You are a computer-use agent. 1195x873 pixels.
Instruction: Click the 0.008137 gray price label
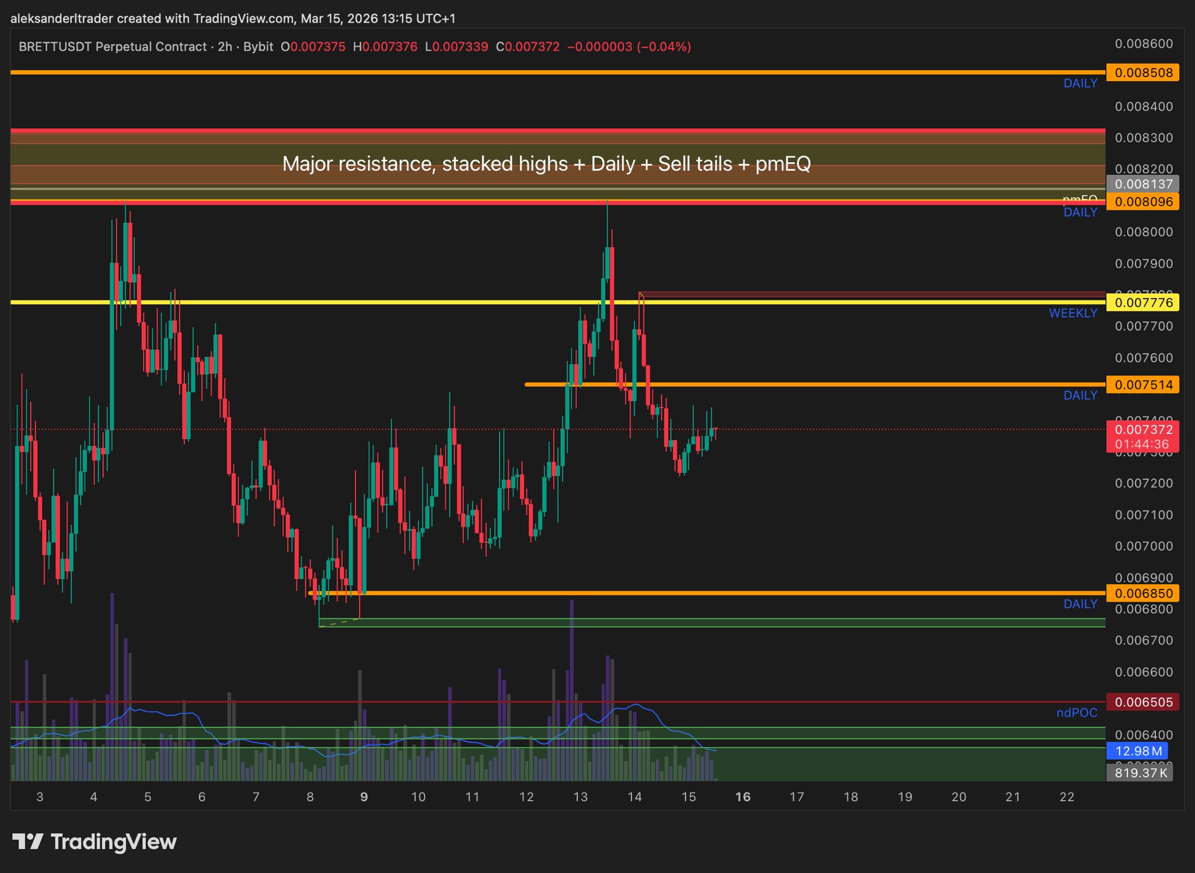click(x=1143, y=184)
